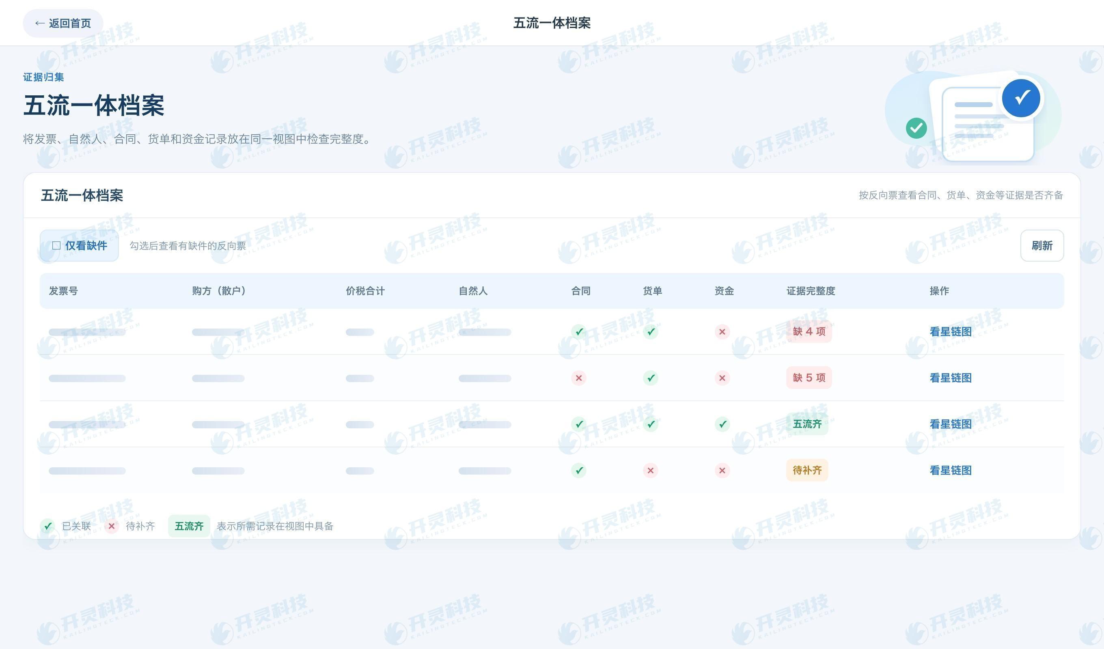Open 看星链图 for the 缺 4 项 row

(950, 331)
